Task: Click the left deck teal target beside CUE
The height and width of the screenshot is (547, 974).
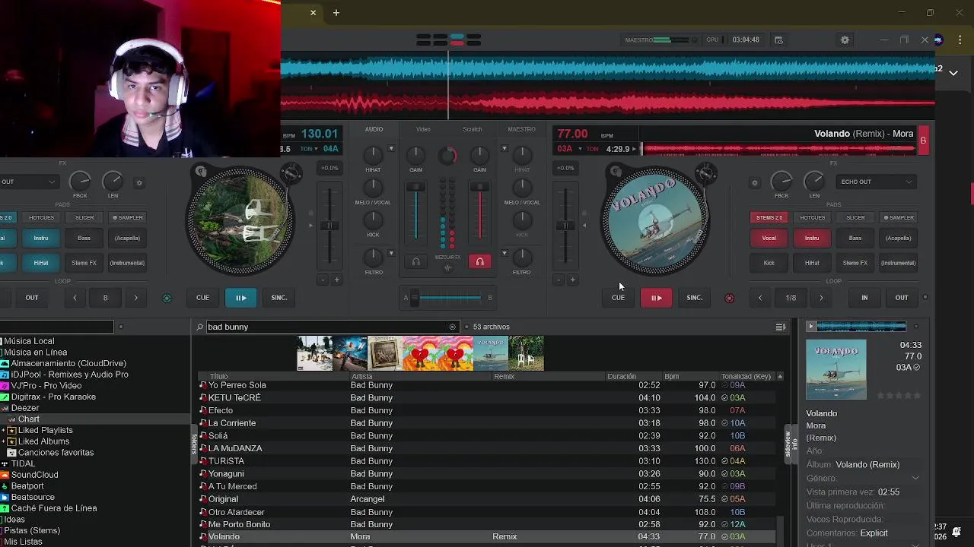Action: coord(167,298)
